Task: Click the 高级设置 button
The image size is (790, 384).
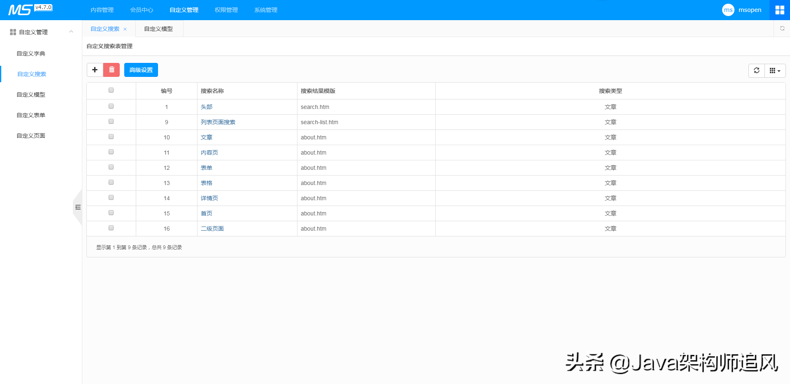Action: click(141, 69)
